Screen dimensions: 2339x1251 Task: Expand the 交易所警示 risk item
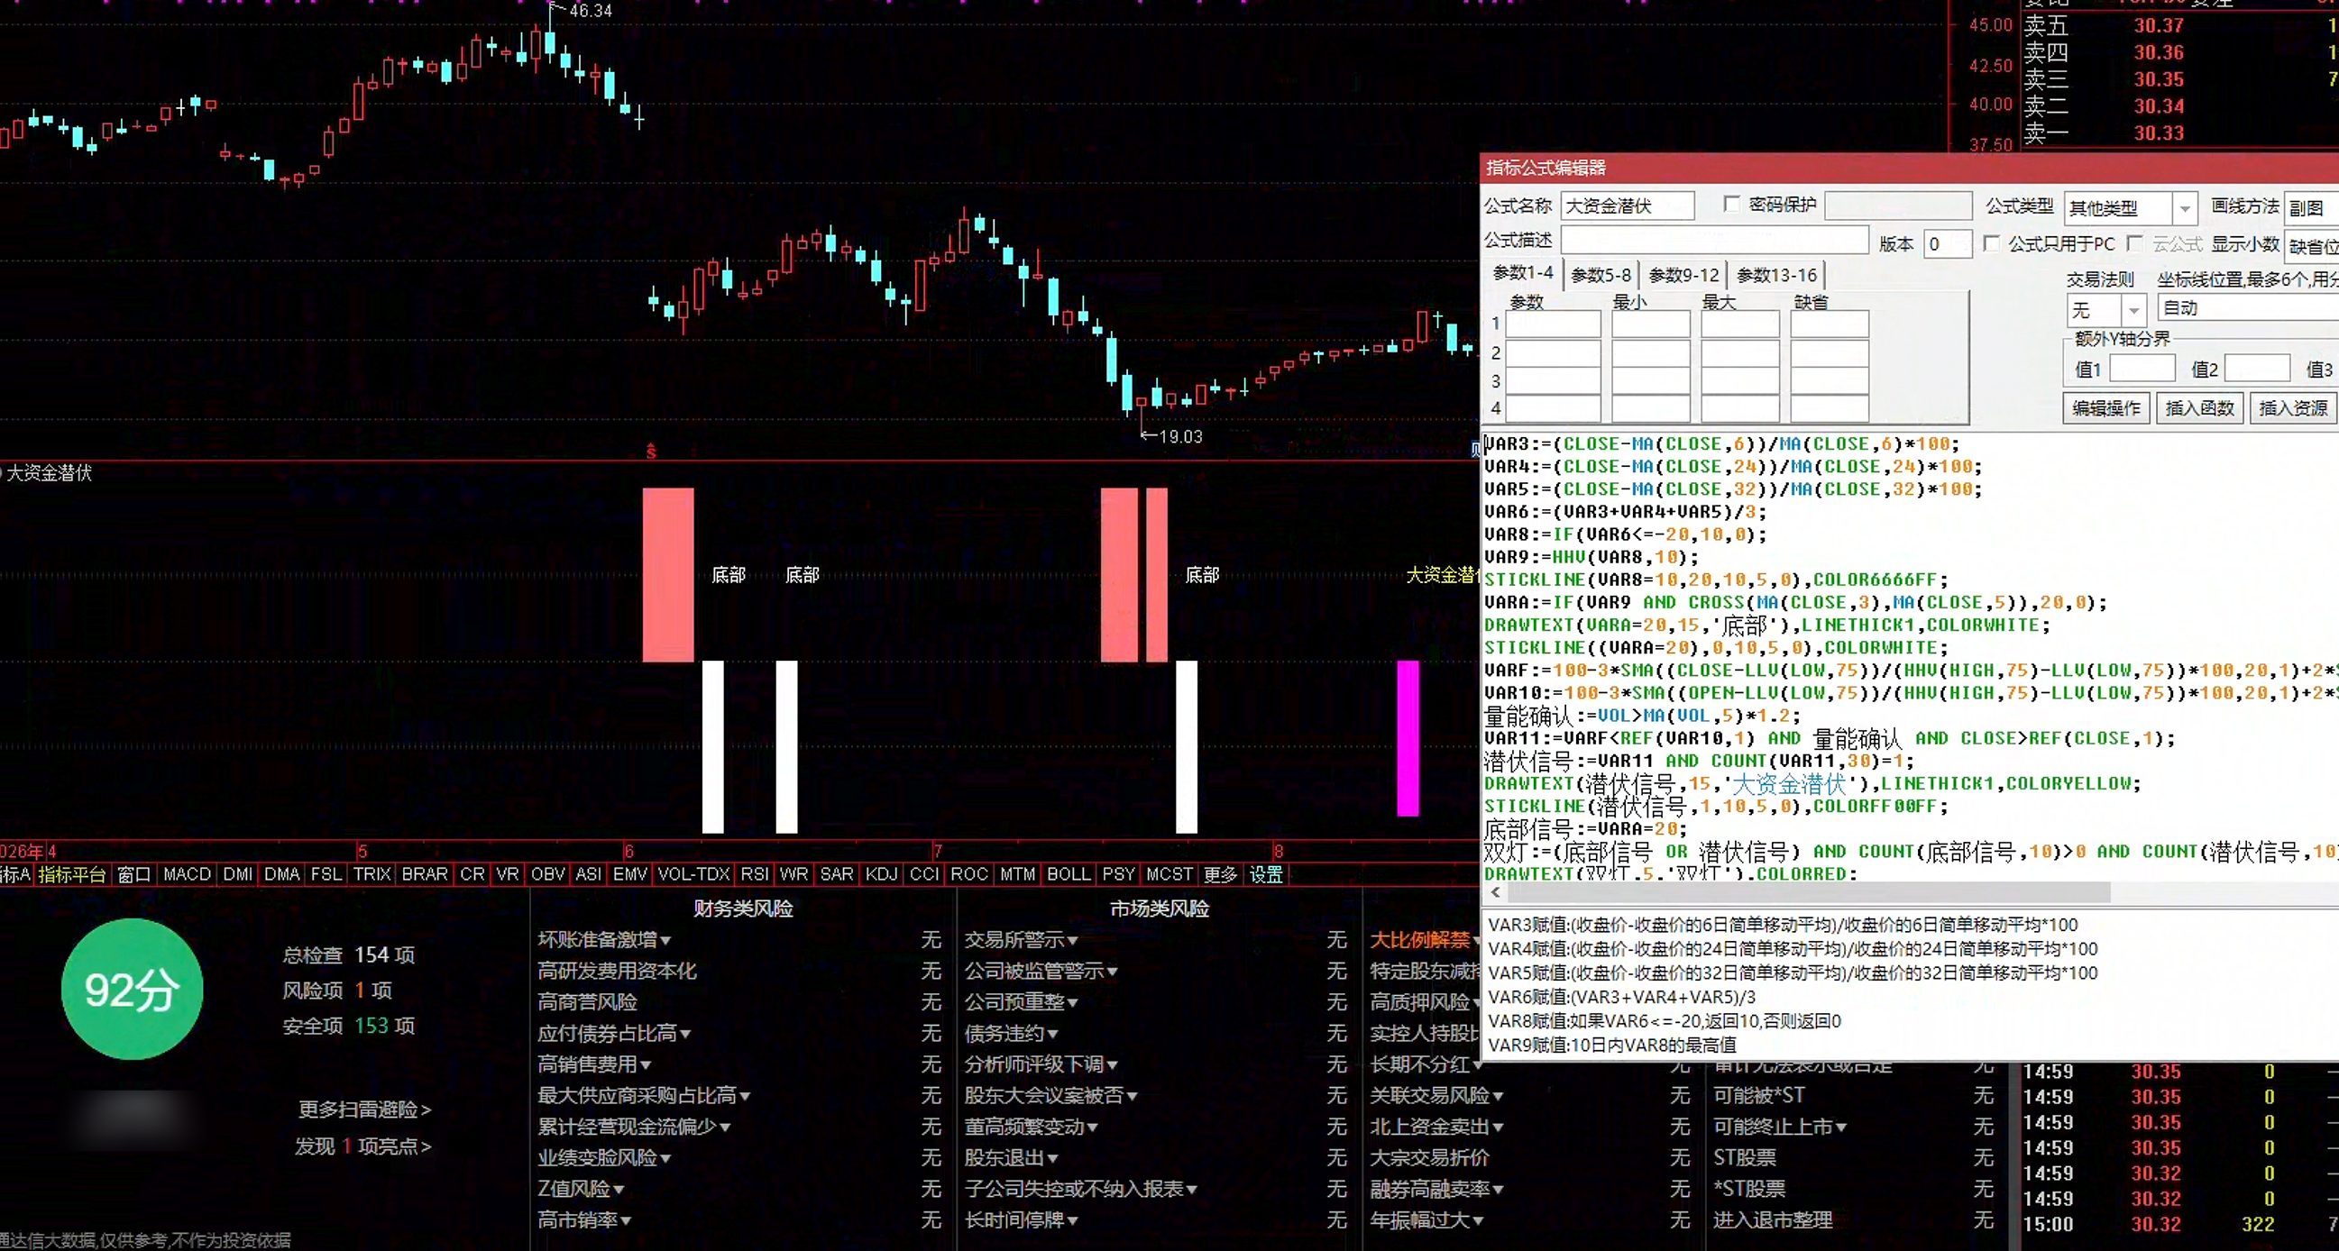[x=1021, y=940]
